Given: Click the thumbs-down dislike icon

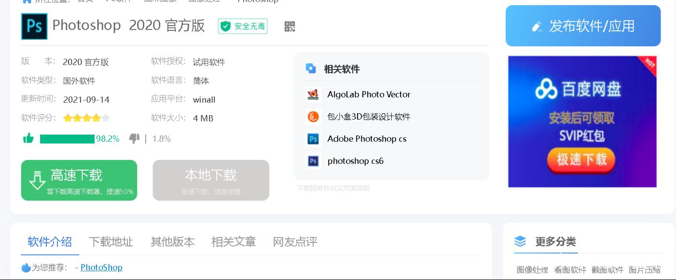Looking at the screenshot, I should pos(134,139).
